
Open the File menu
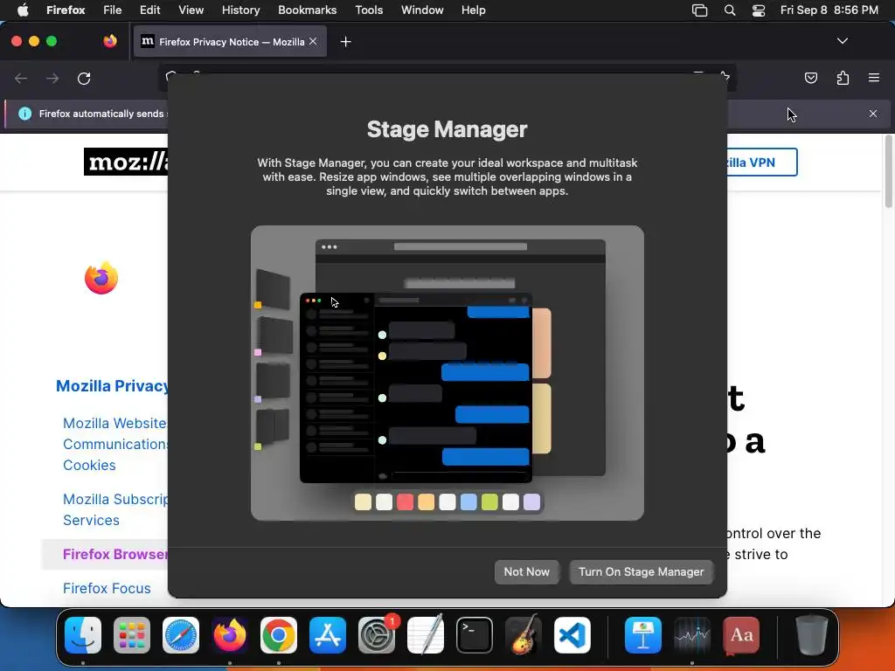click(113, 10)
